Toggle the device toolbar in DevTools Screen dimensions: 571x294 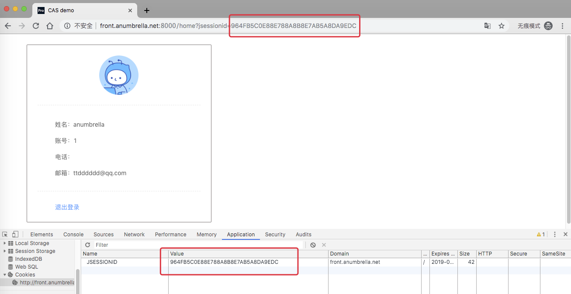[x=15, y=234]
